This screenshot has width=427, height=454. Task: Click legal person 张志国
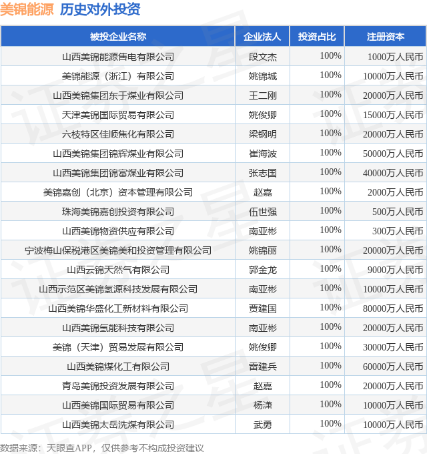(x=263, y=173)
